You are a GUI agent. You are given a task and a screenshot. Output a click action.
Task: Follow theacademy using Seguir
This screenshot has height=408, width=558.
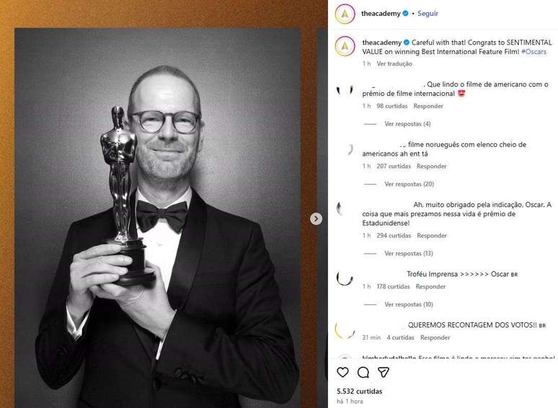point(428,14)
